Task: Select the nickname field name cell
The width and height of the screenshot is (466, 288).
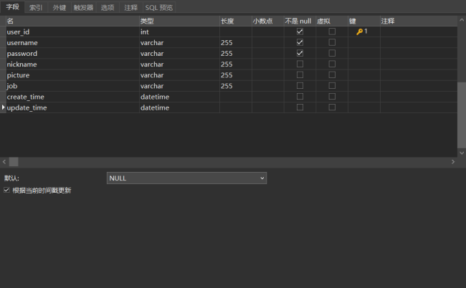Action: [x=72, y=64]
